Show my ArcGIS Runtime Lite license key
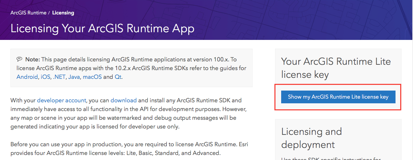Image resolution: width=413 pixels, height=160 pixels. [x=338, y=97]
